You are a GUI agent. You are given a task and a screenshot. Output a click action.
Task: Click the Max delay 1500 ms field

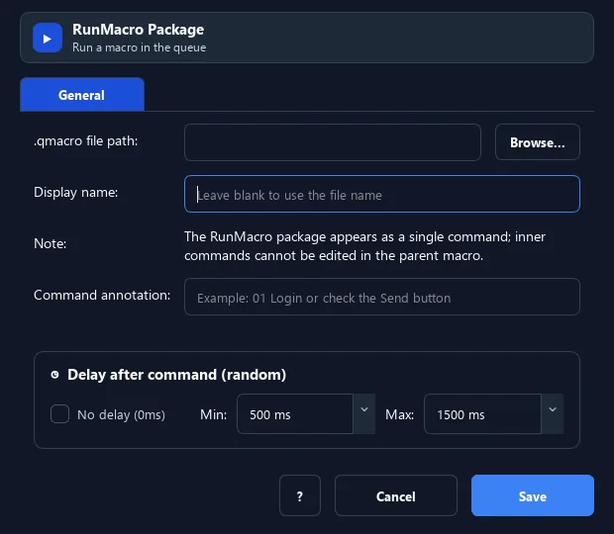(x=482, y=414)
